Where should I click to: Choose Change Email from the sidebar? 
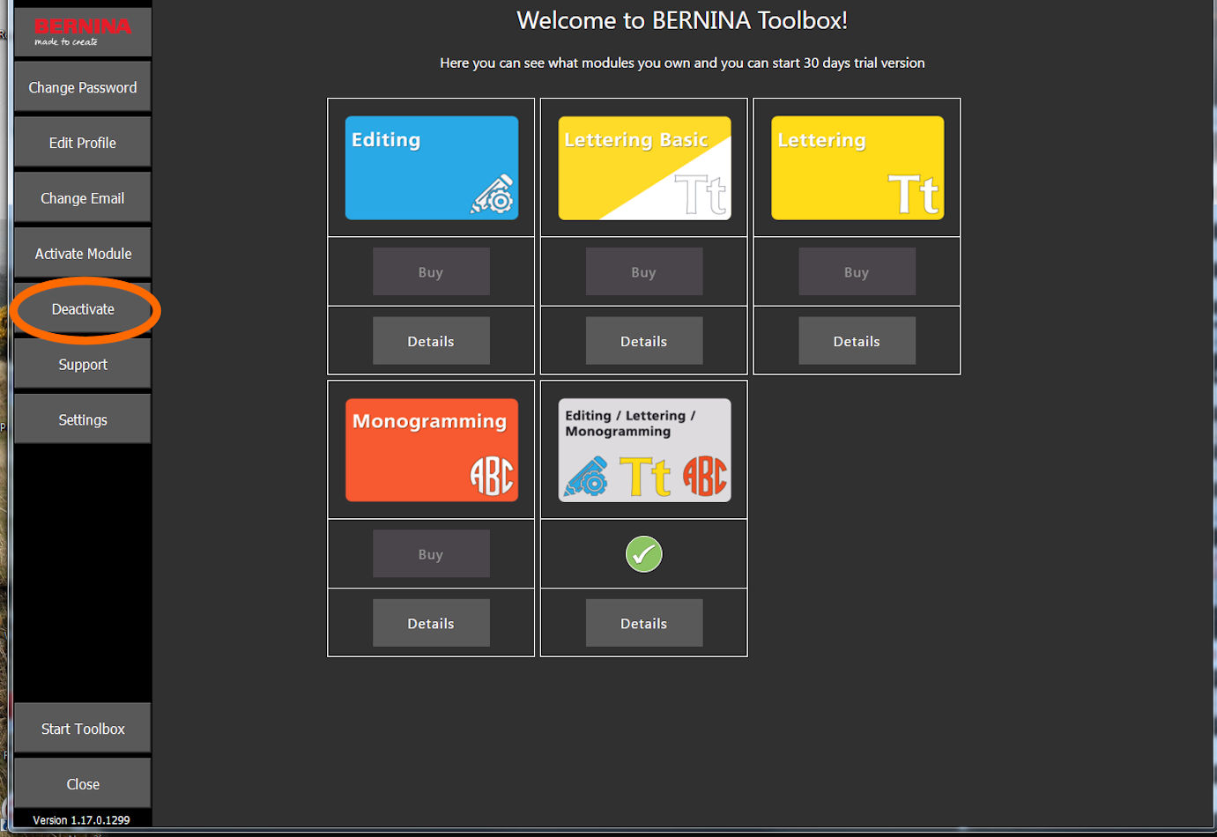click(83, 198)
